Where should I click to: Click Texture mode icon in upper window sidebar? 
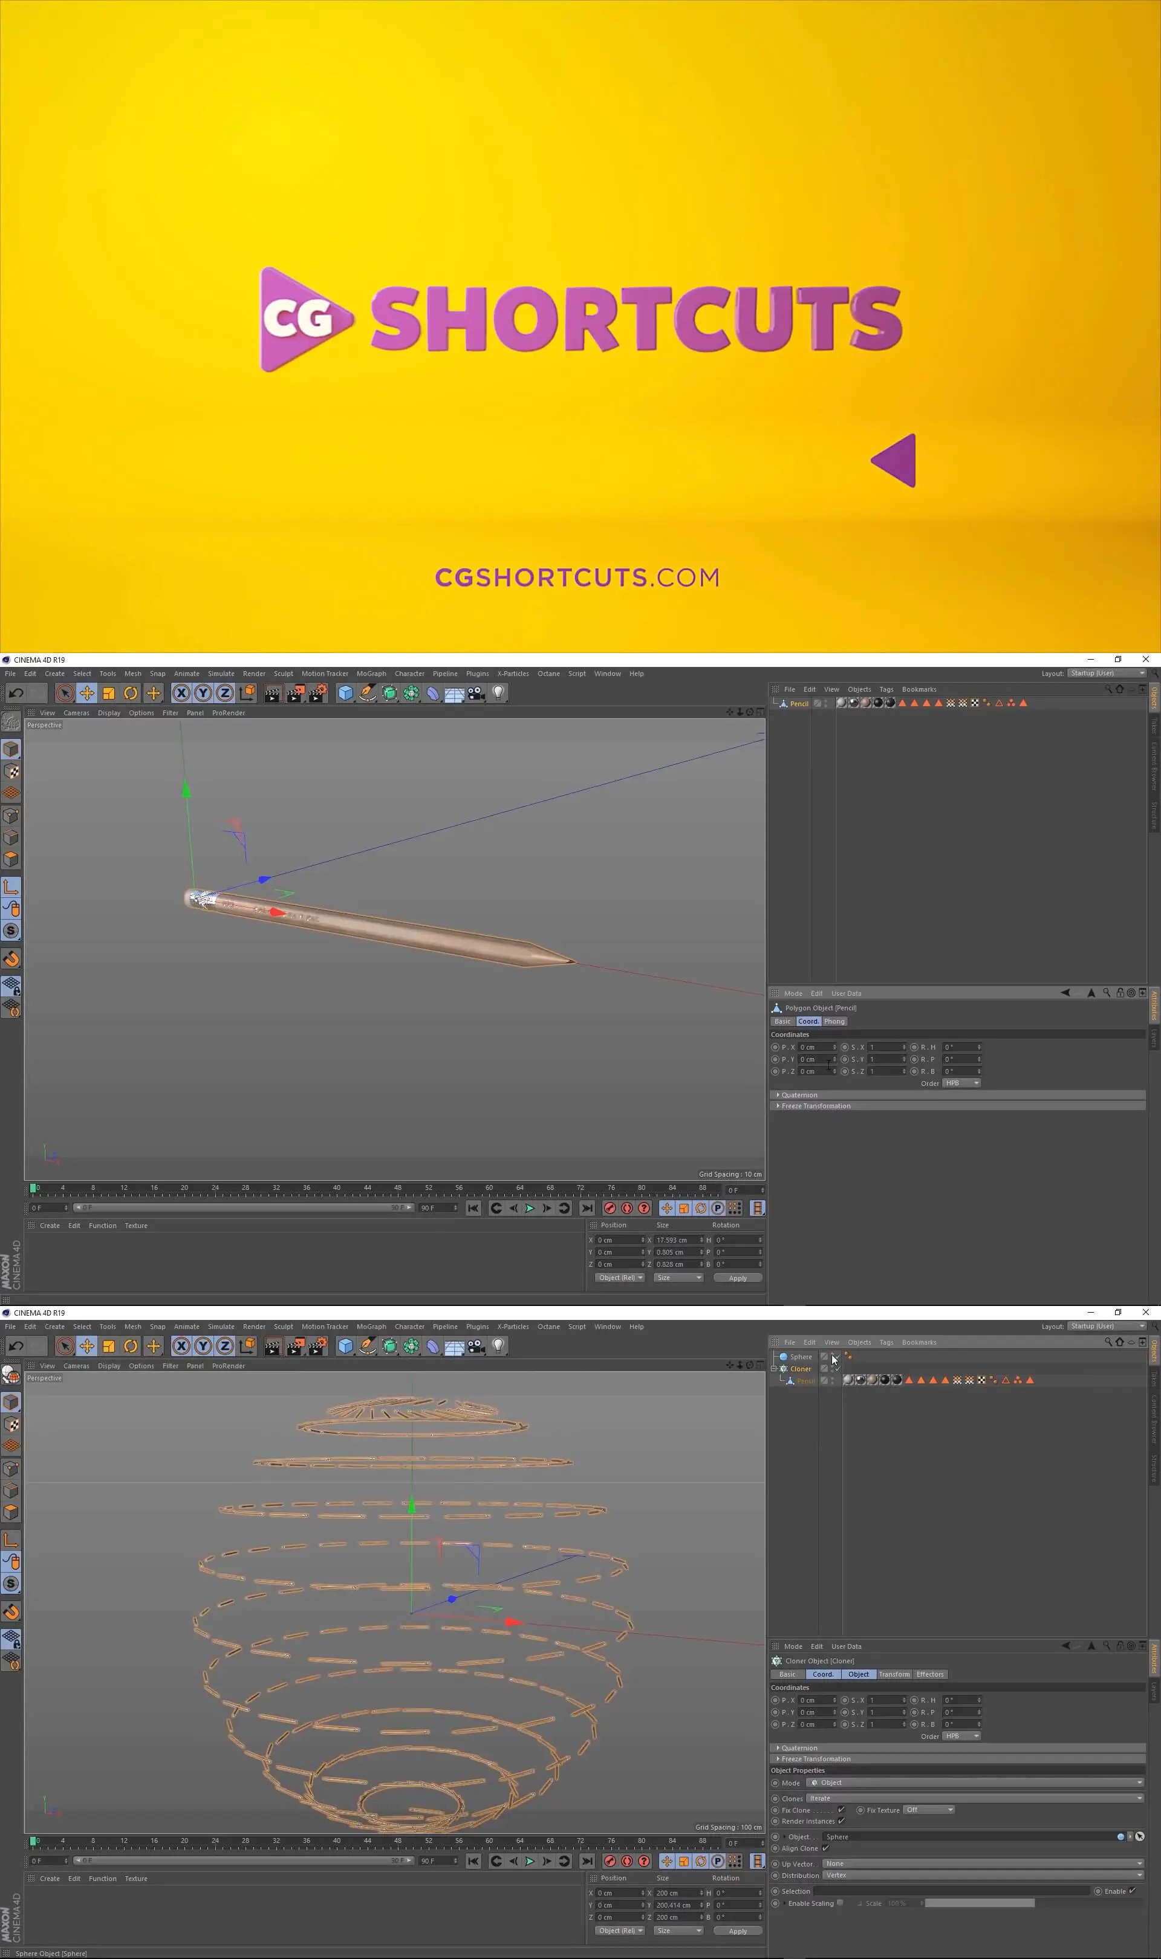11,771
